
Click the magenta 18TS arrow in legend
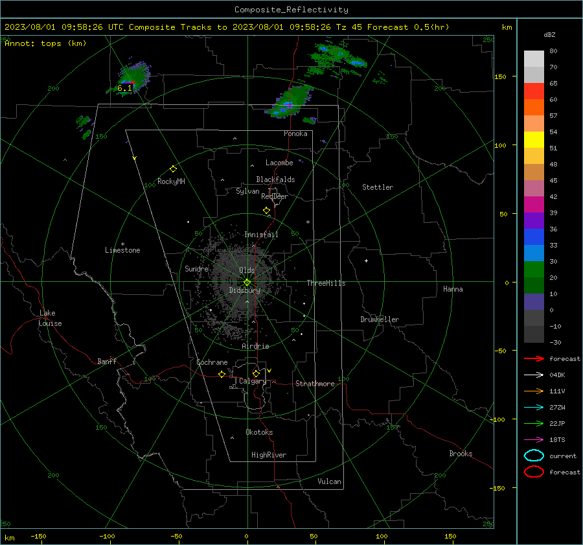coord(534,440)
